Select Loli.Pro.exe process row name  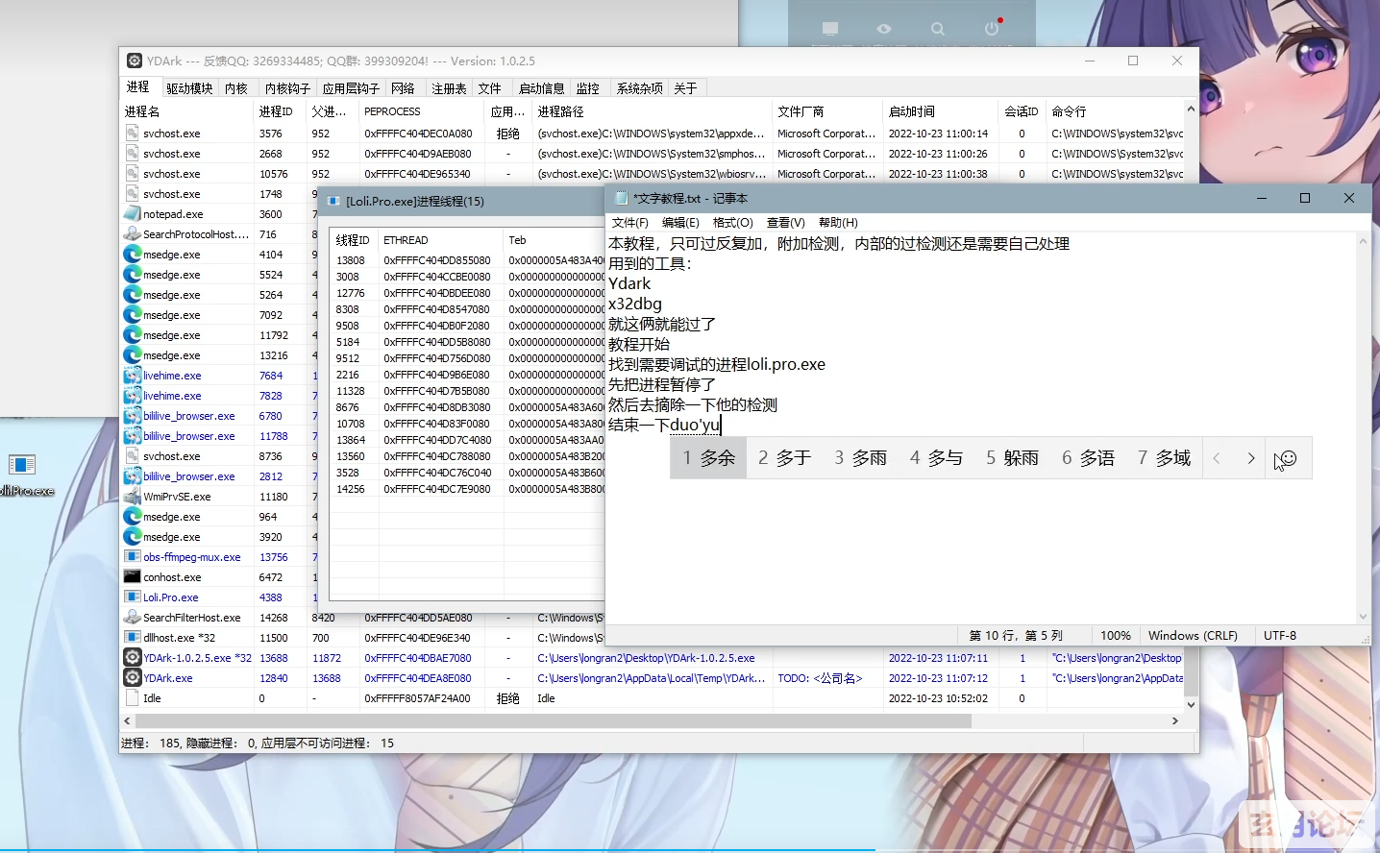point(171,597)
